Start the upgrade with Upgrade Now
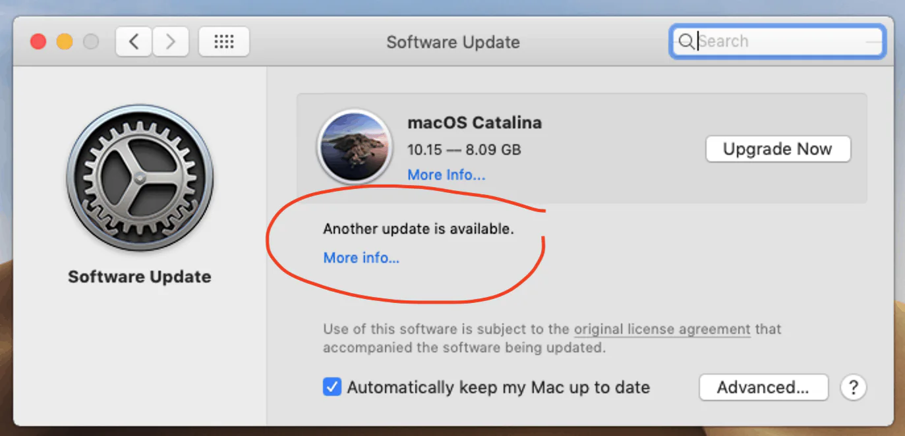 click(778, 149)
